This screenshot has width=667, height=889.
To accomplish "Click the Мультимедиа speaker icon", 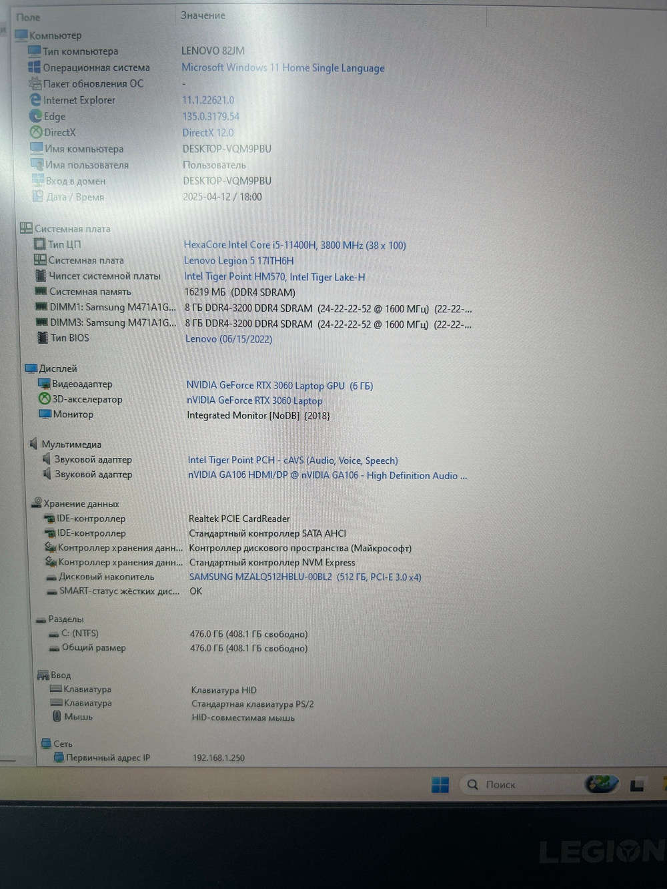I will [34, 444].
